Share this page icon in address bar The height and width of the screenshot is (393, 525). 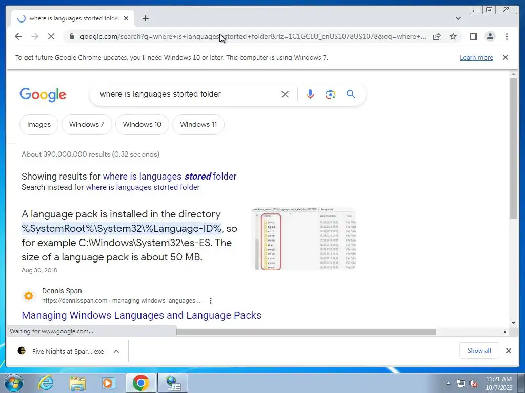point(437,36)
